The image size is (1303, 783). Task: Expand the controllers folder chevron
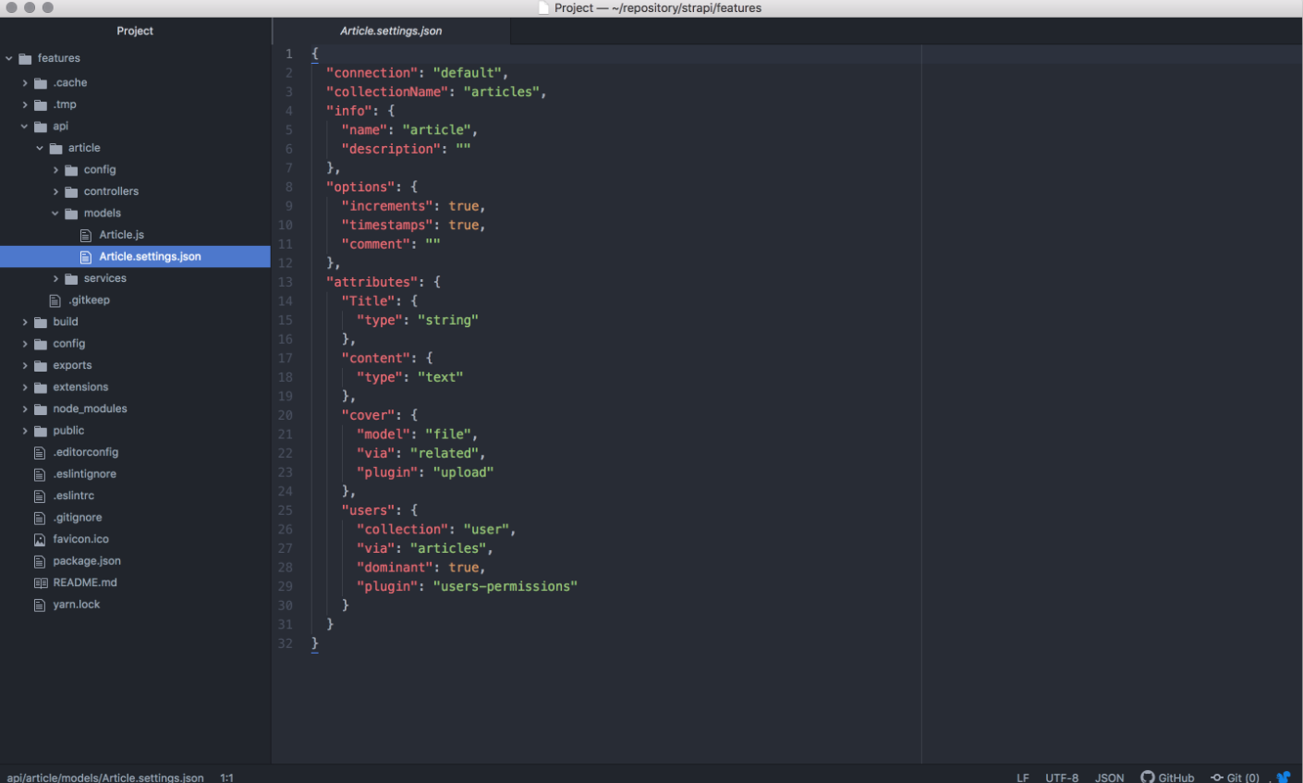coord(56,191)
